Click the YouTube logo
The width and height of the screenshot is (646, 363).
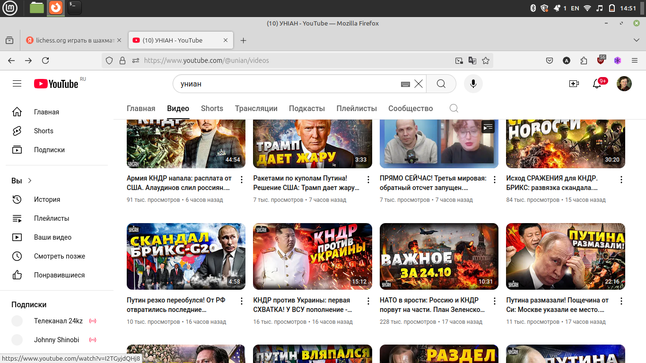(x=56, y=84)
